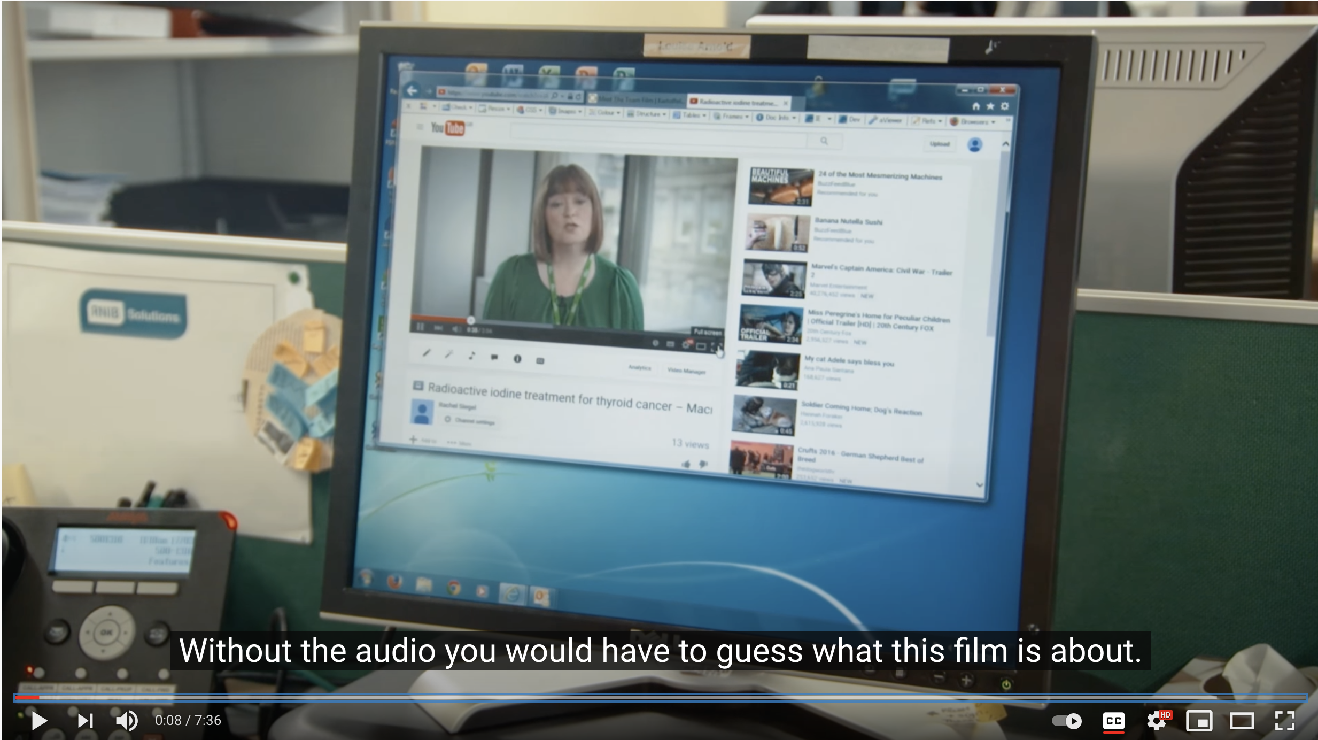Click the pencil edit icon under the filmed video
The height and width of the screenshot is (740, 1318).
[426, 352]
